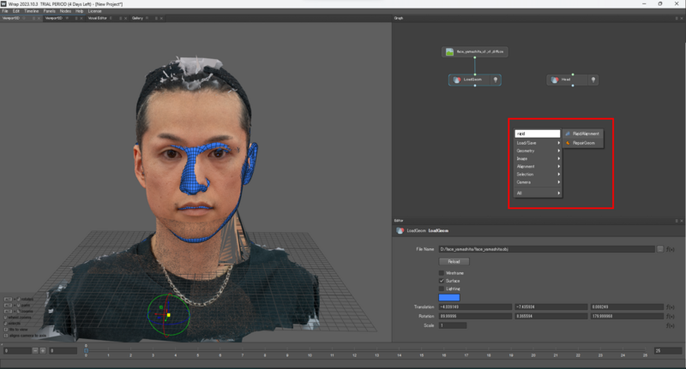Screen dimensions: 686x369
Task: Expand the Load/Save node submenu
Action: tap(539, 143)
